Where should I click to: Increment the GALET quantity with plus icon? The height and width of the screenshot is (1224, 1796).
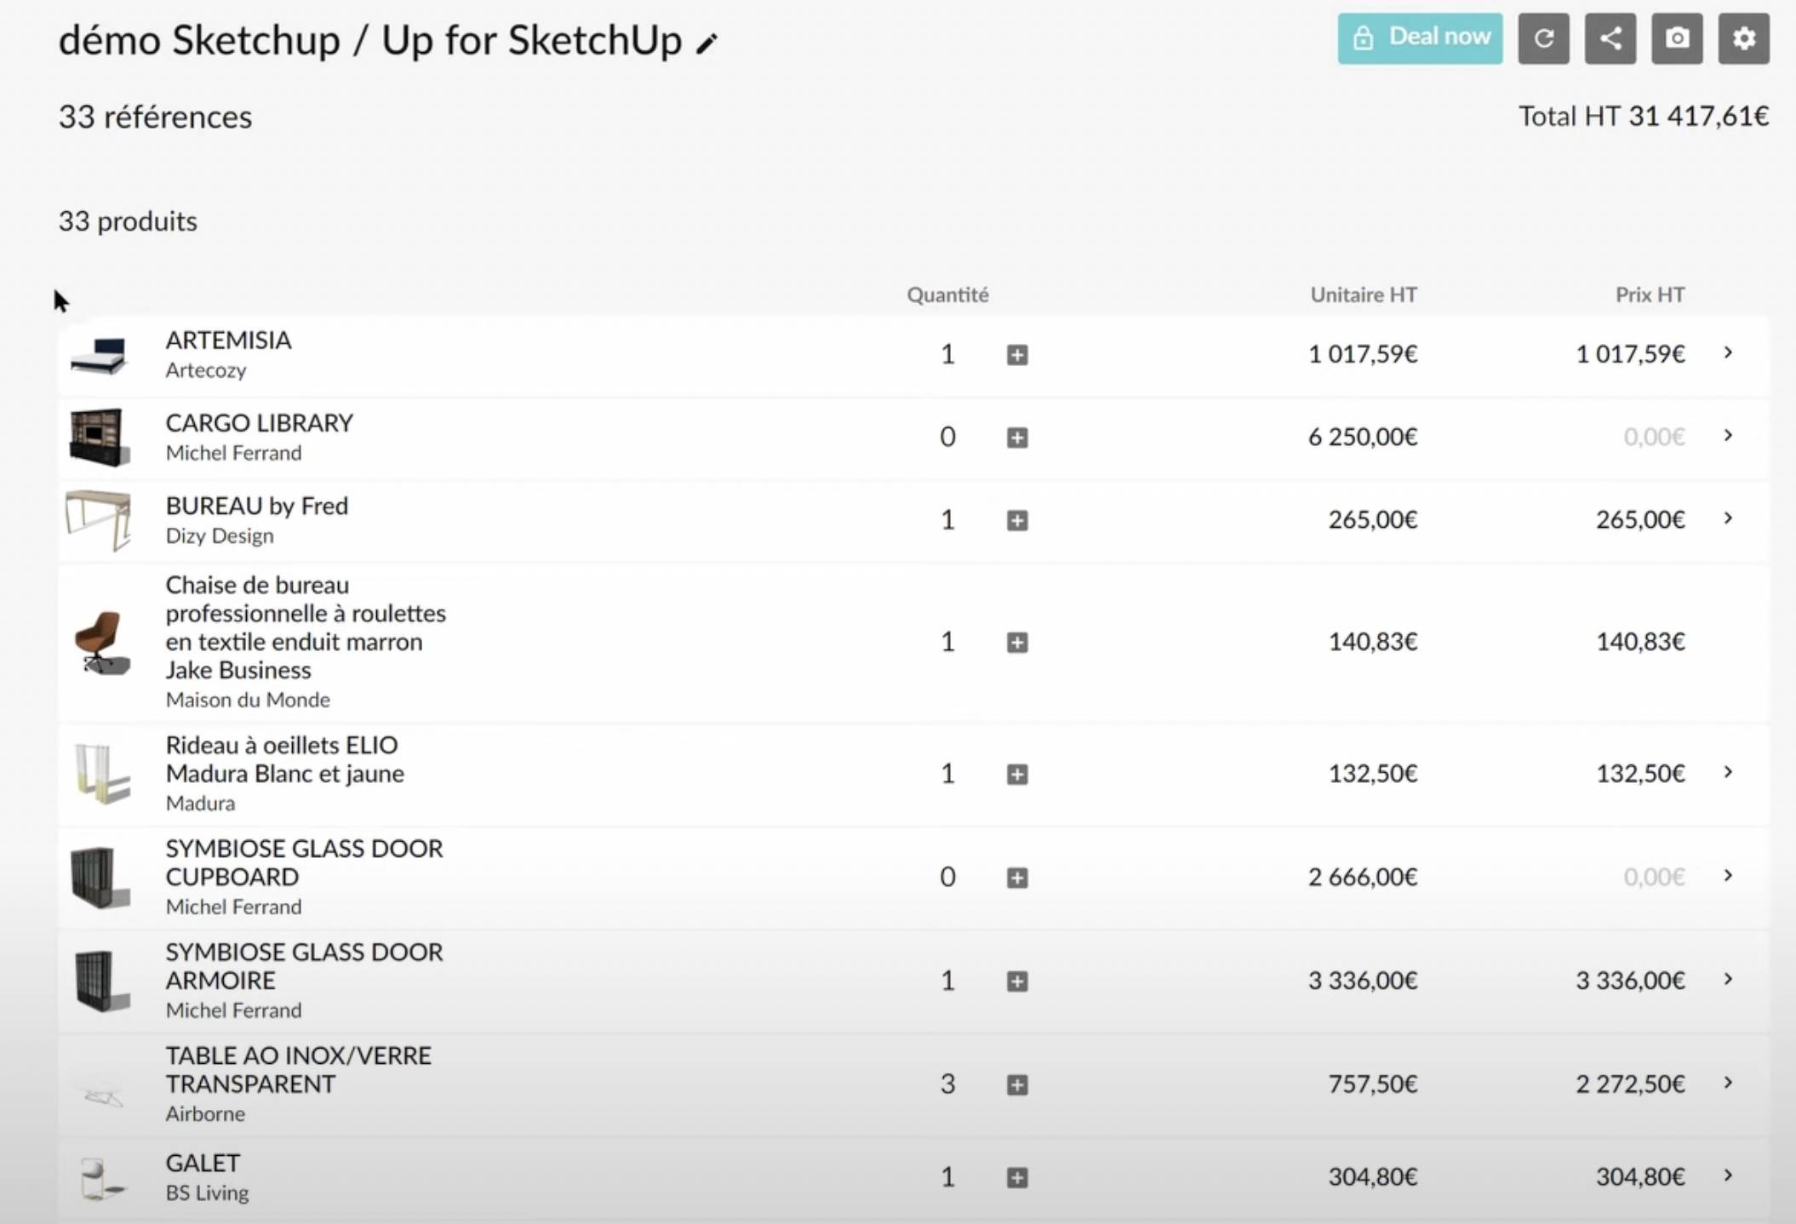[1017, 1177]
